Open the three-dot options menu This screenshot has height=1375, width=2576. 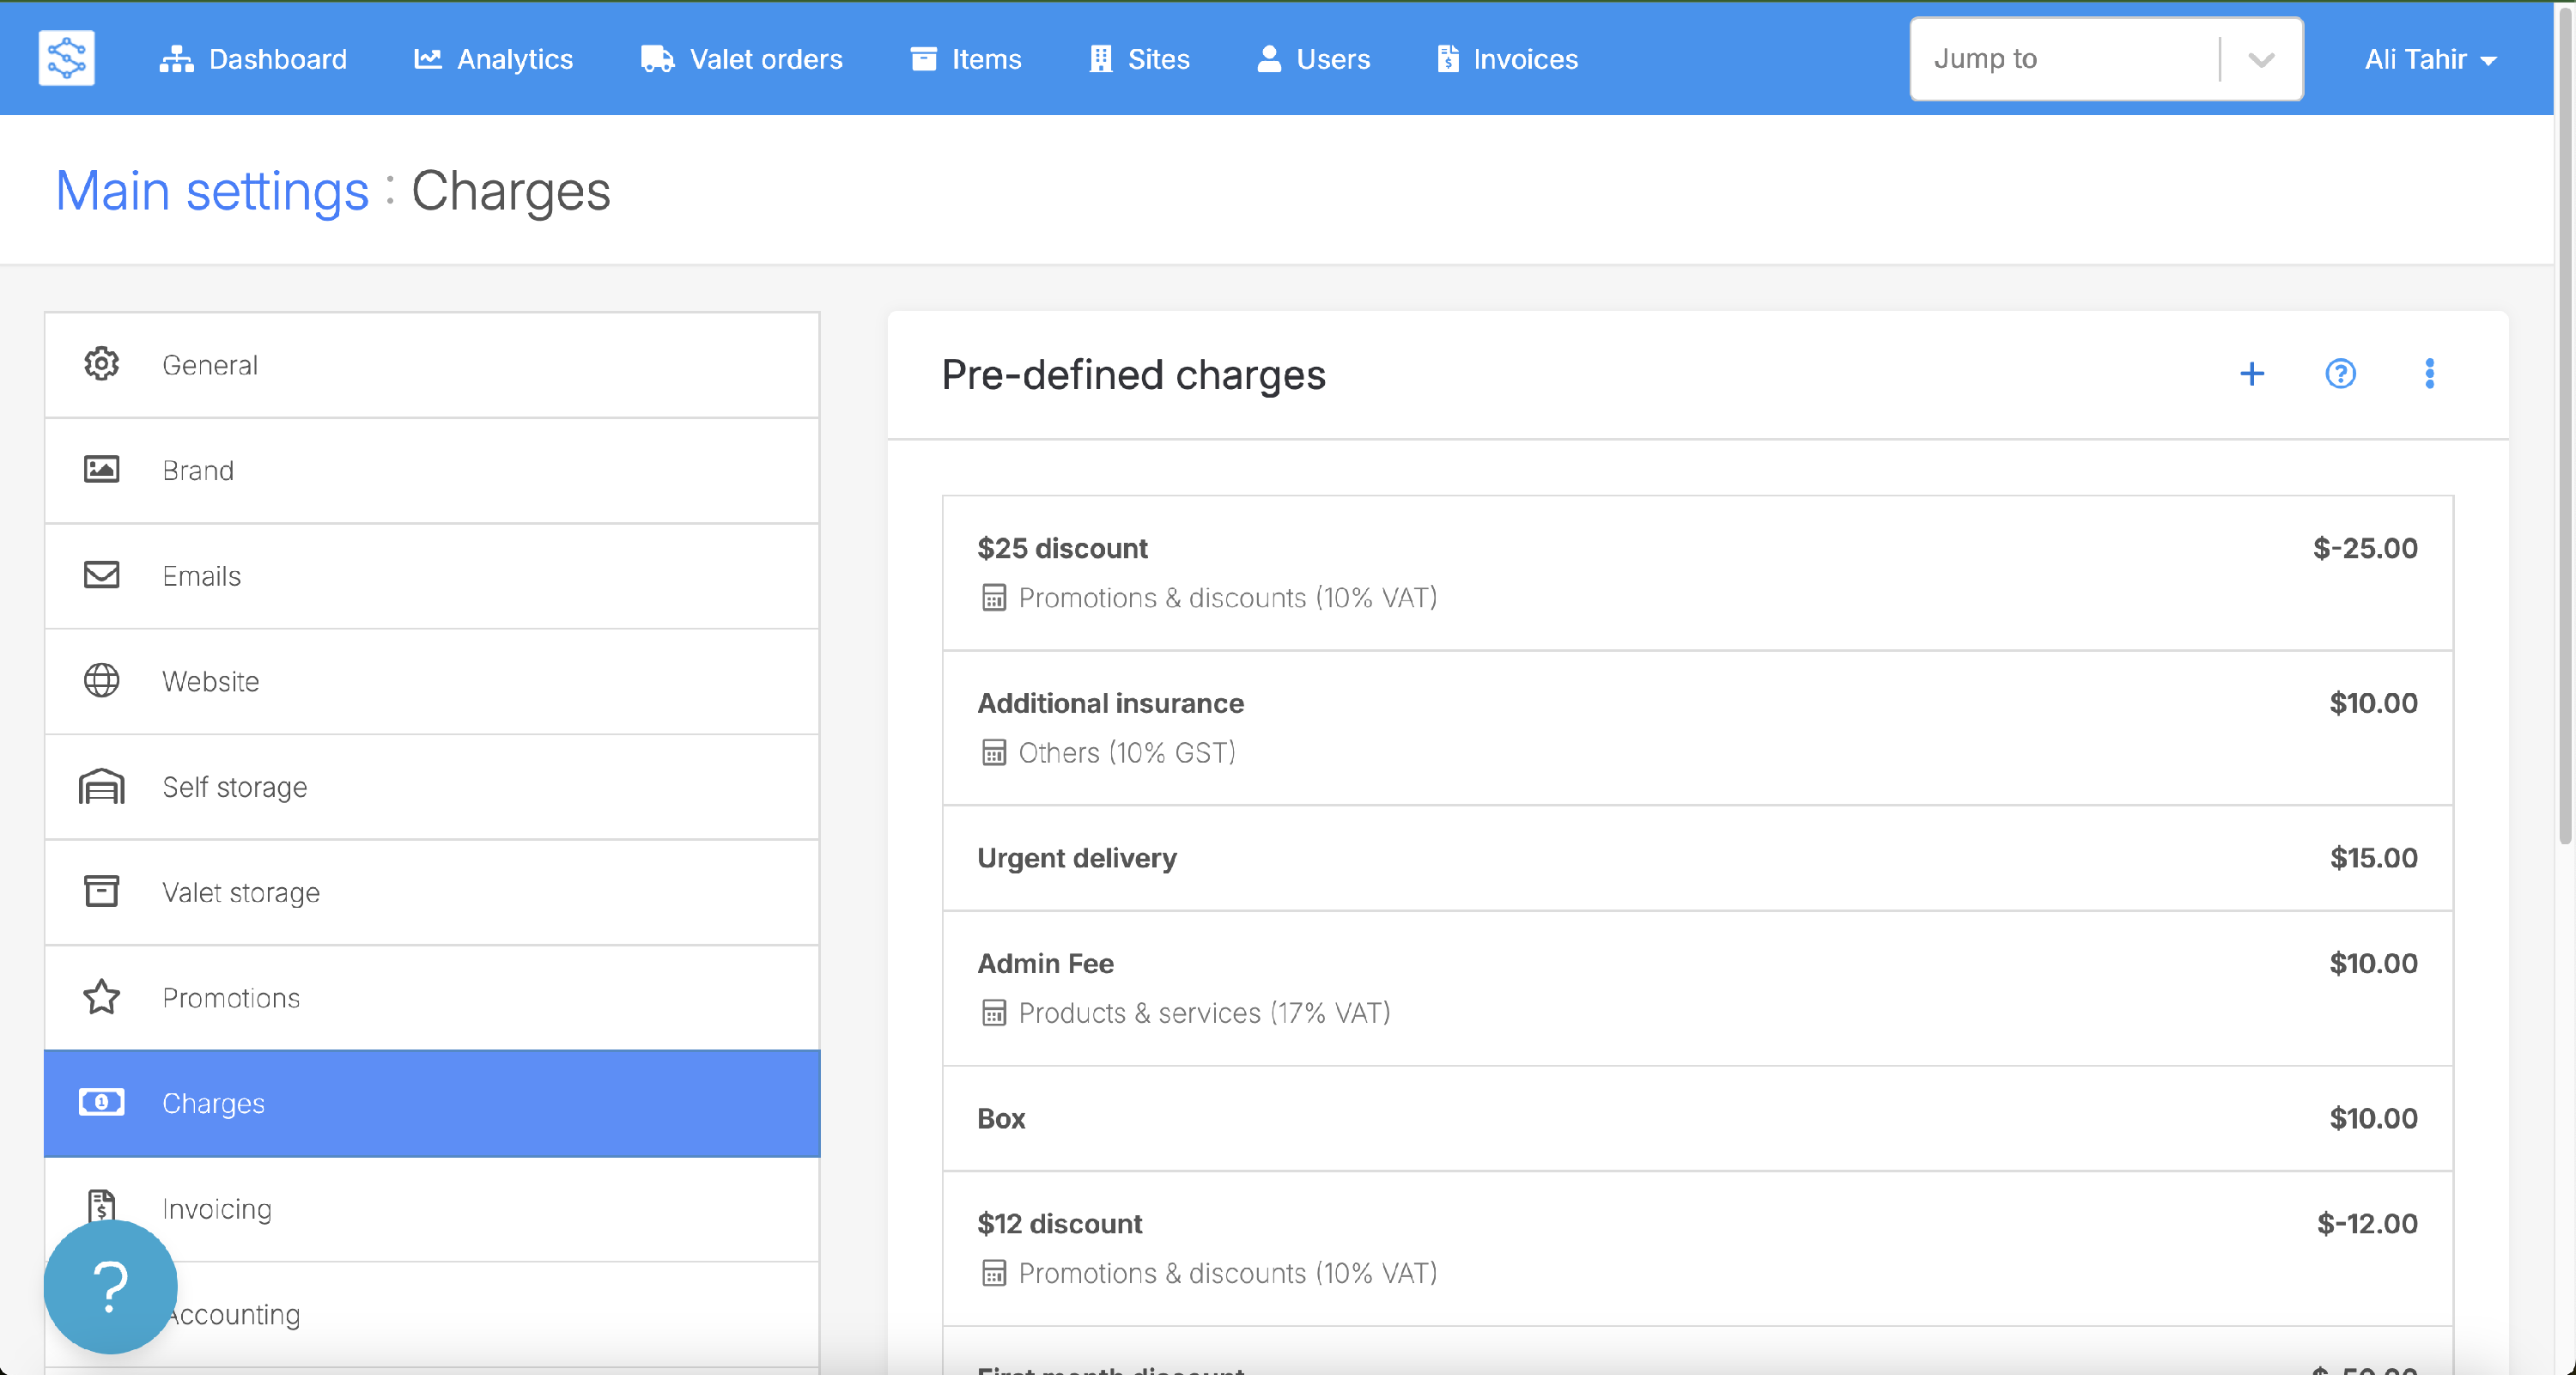click(2429, 374)
